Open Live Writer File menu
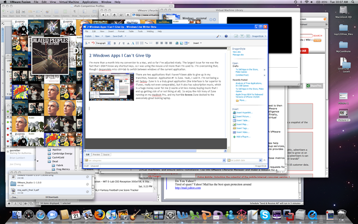The image size is (358, 224). [x=87, y=31]
